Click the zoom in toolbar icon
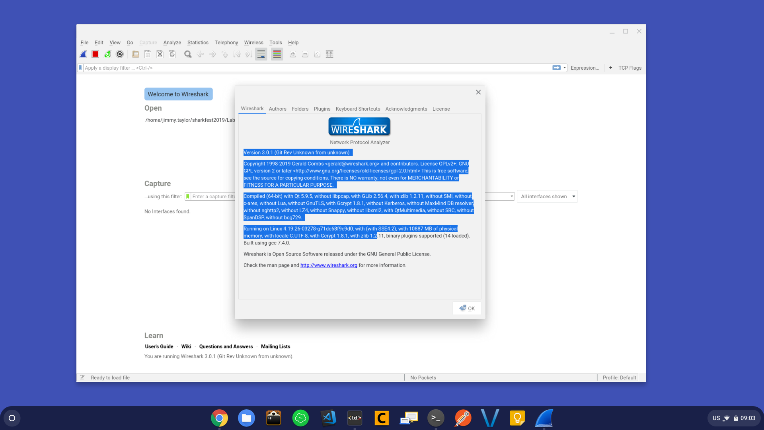This screenshot has width=764, height=430. point(293,54)
